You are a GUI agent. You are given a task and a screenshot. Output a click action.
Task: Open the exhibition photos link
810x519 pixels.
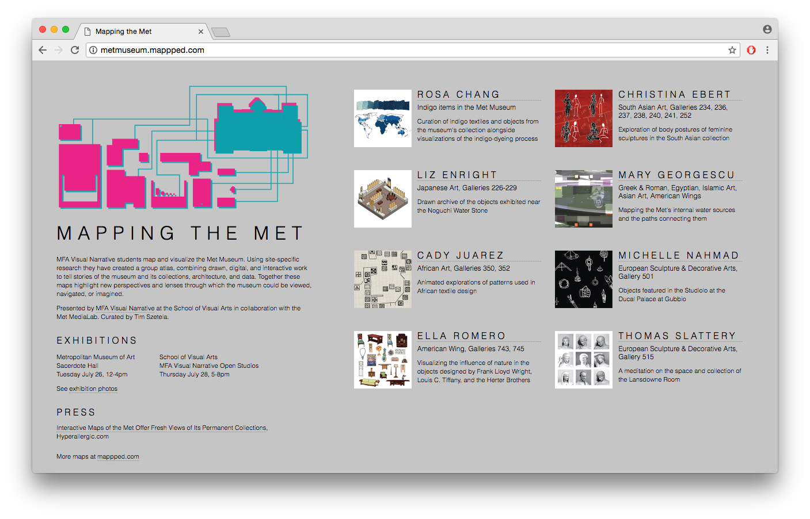[93, 389]
